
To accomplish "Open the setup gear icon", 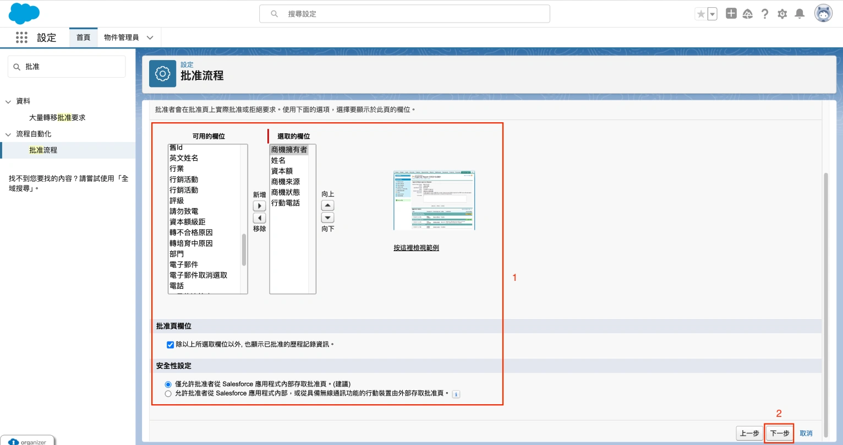I will point(782,14).
